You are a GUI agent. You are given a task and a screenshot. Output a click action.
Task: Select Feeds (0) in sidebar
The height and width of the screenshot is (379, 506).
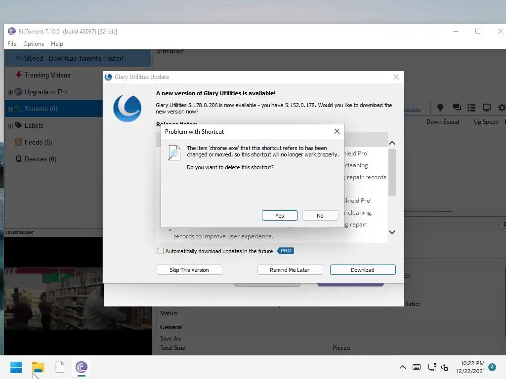(x=38, y=142)
